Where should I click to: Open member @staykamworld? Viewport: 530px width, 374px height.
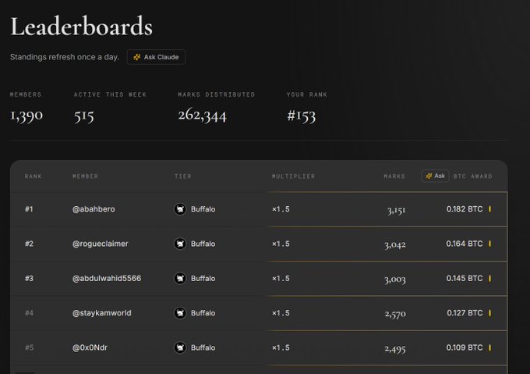pyautogui.click(x=102, y=313)
